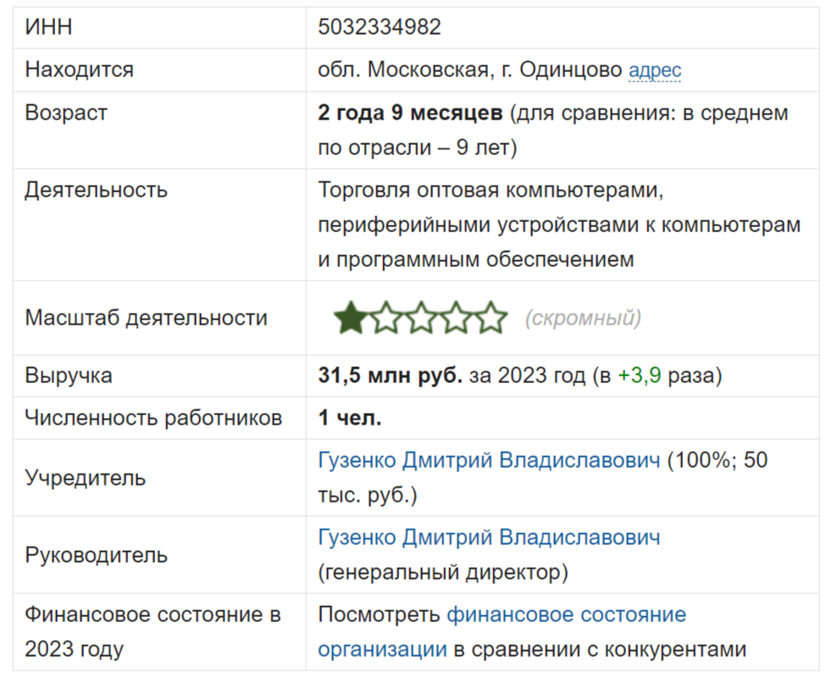
Task: Click the "1 чел." employee count
Action: pyautogui.click(x=350, y=418)
